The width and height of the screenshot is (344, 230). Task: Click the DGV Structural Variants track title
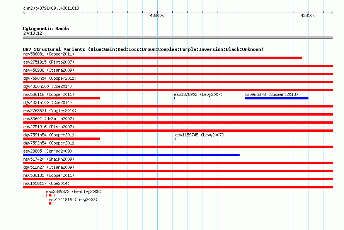[x=143, y=49]
